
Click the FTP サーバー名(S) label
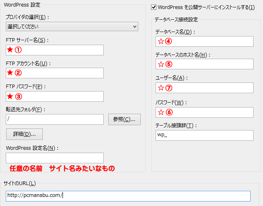(27, 40)
